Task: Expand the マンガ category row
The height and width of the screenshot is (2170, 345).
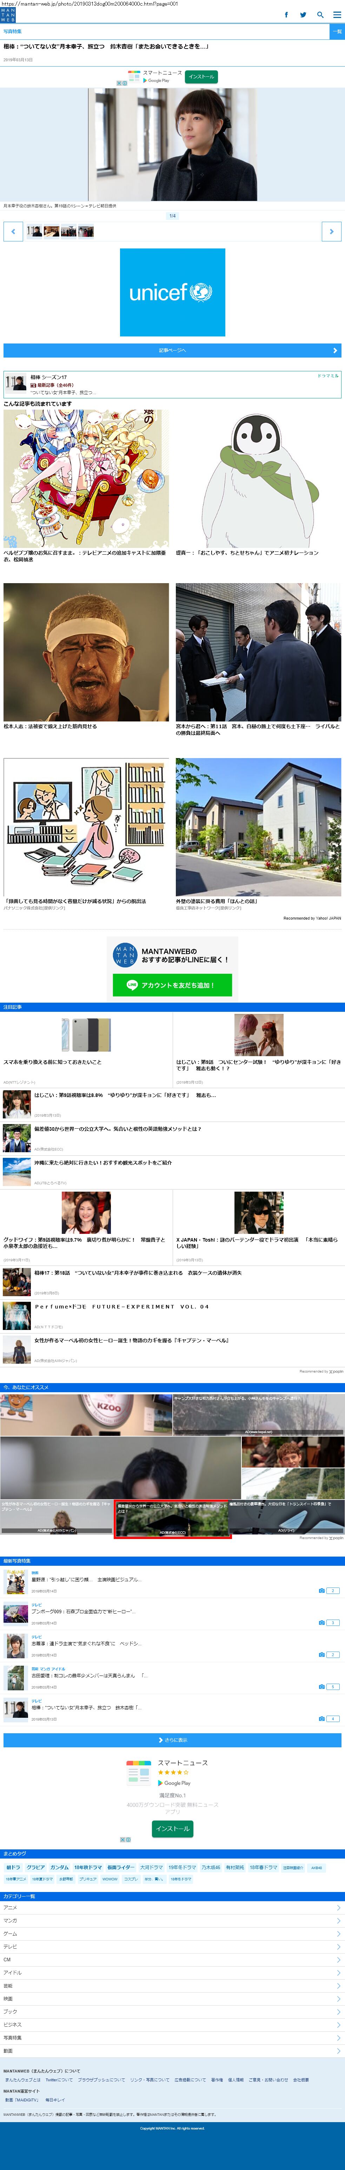Action: [x=172, y=1920]
